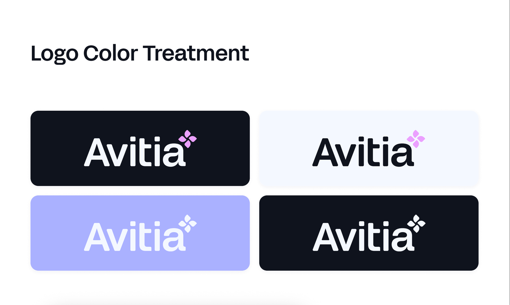The height and width of the screenshot is (305, 510).
Task: Click dark Avitia wordmark on light card
Action: (363, 152)
